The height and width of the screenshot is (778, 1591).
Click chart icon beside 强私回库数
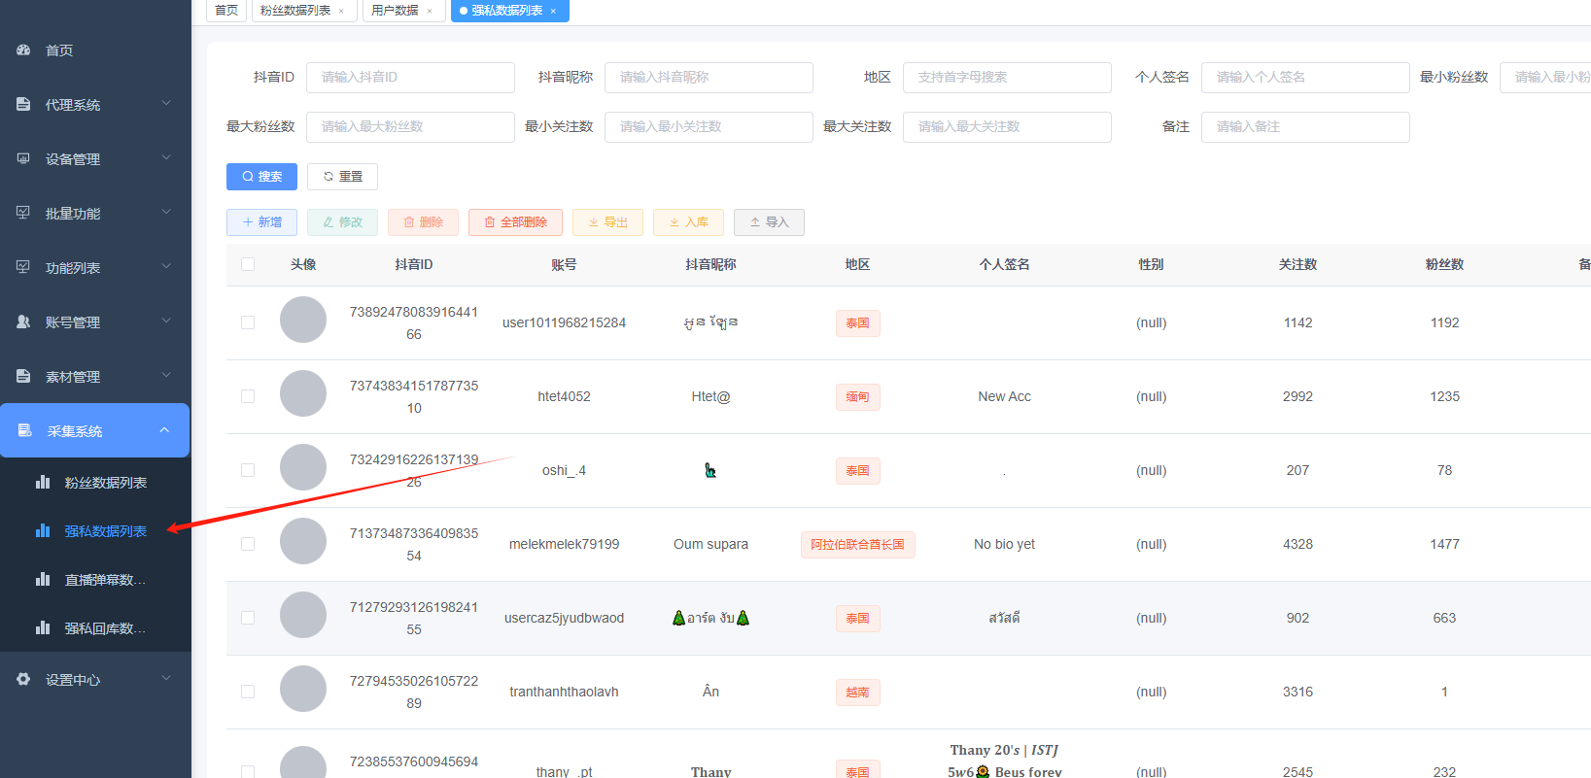[43, 627]
